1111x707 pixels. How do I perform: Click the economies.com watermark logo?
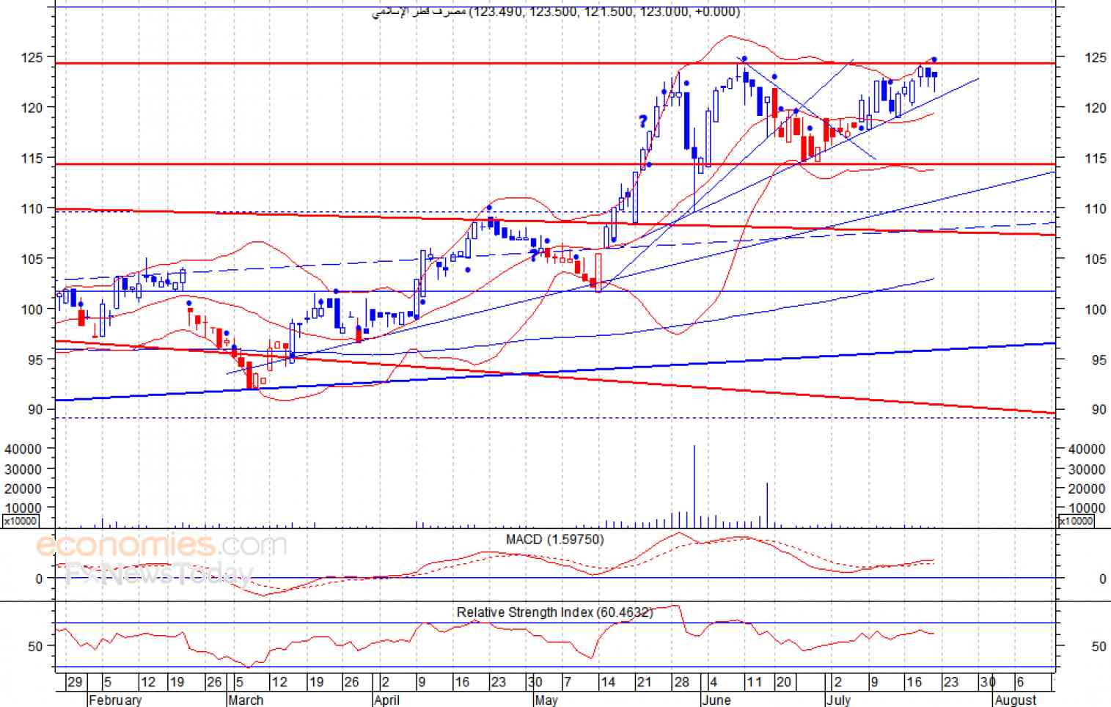[161, 546]
